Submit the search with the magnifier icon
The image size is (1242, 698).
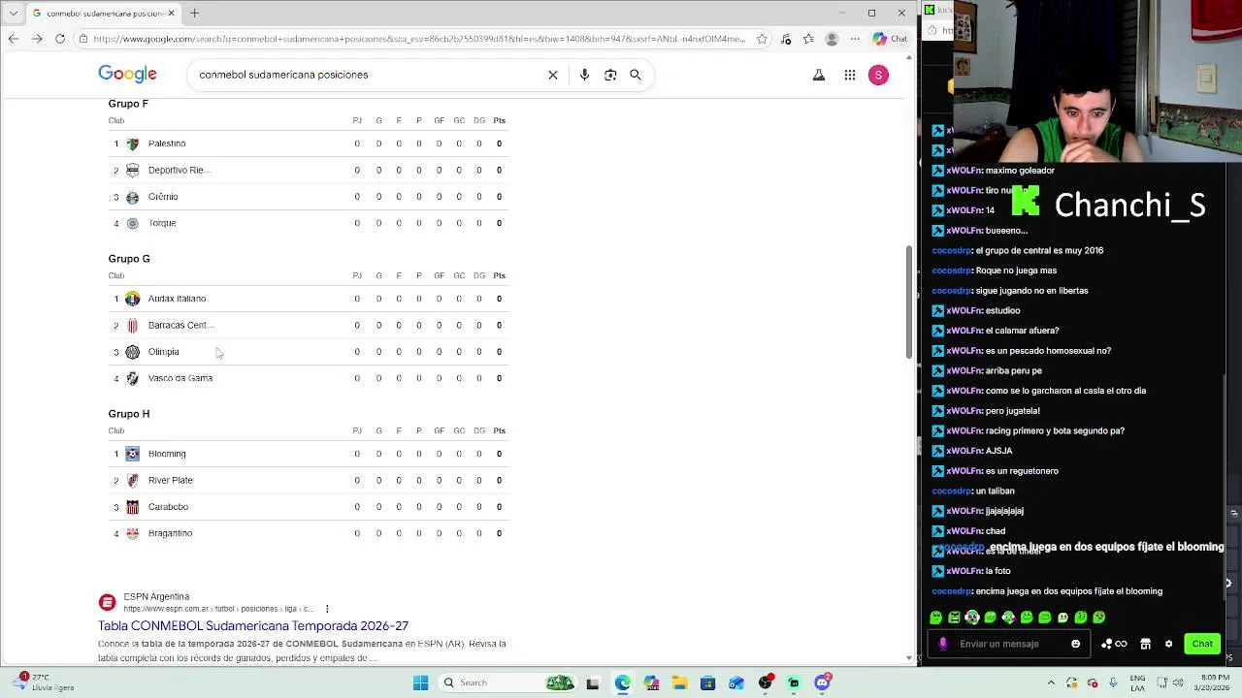(x=636, y=75)
